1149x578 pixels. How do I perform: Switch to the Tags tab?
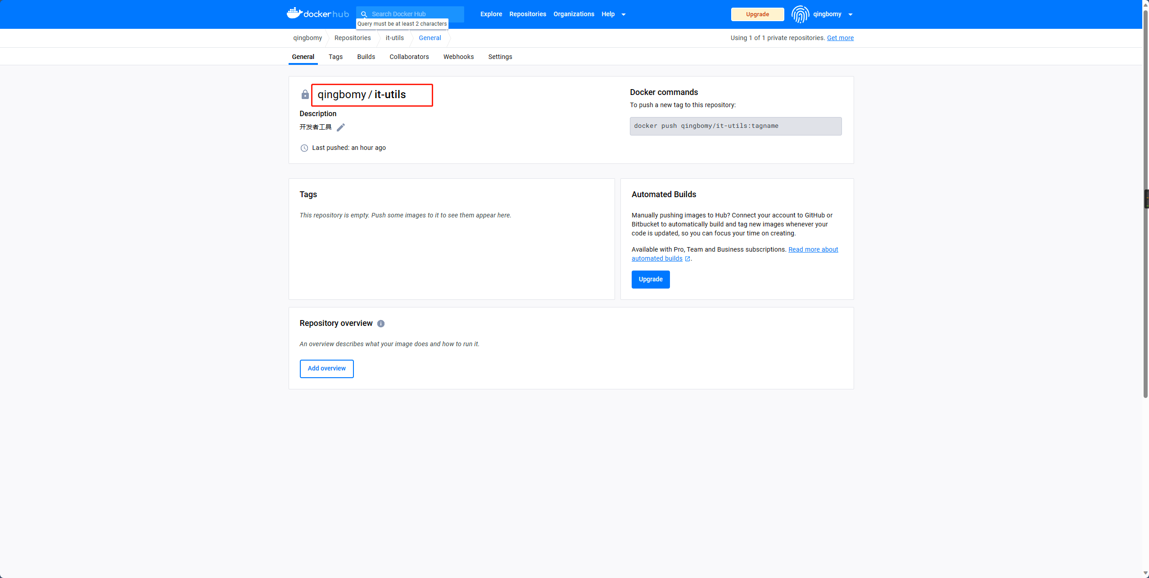click(x=335, y=57)
